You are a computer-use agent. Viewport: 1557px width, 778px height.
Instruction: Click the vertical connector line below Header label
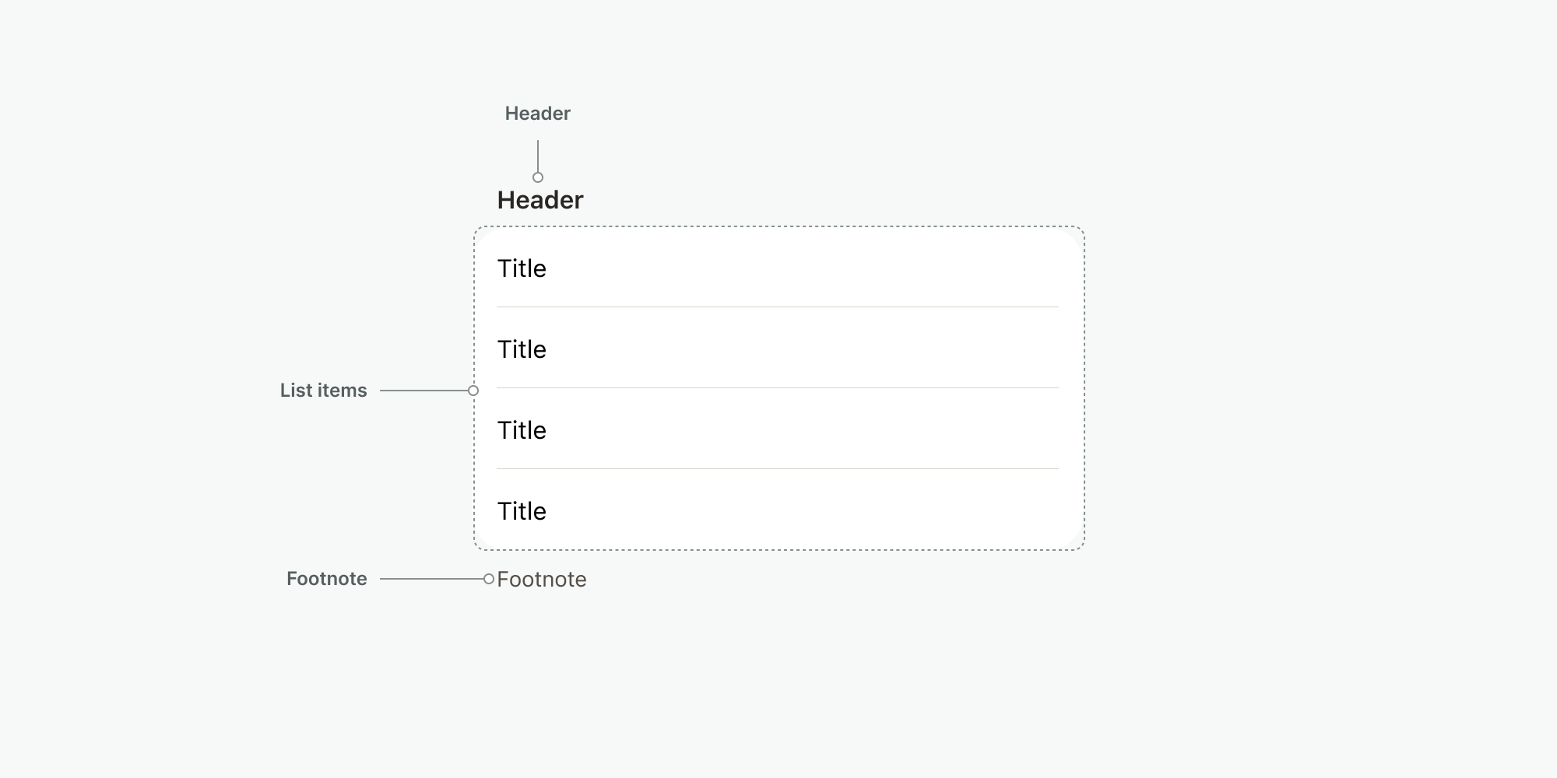[538, 156]
